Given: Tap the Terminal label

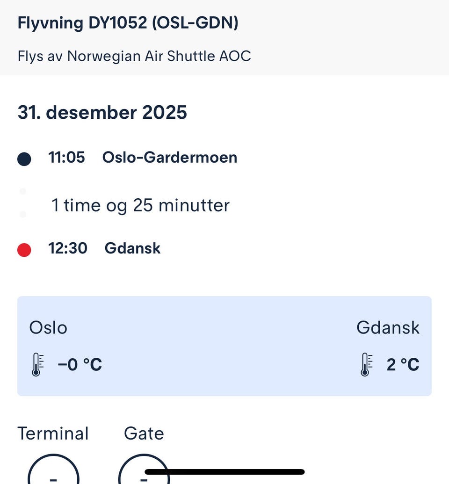Looking at the screenshot, I should 53,433.
